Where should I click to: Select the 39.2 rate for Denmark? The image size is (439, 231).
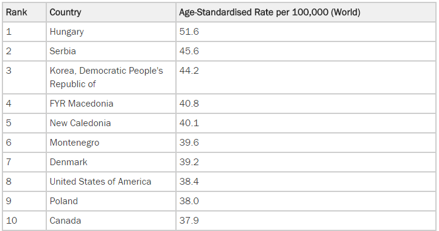click(x=189, y=162)
